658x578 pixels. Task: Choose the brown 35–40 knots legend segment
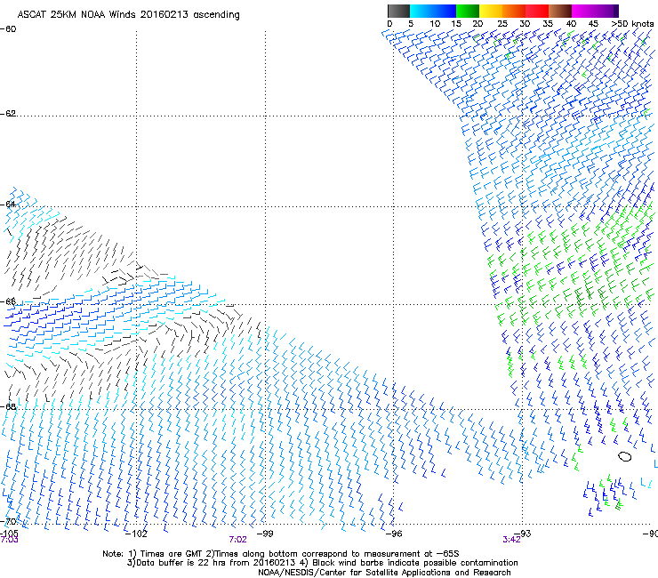[560, 11]
